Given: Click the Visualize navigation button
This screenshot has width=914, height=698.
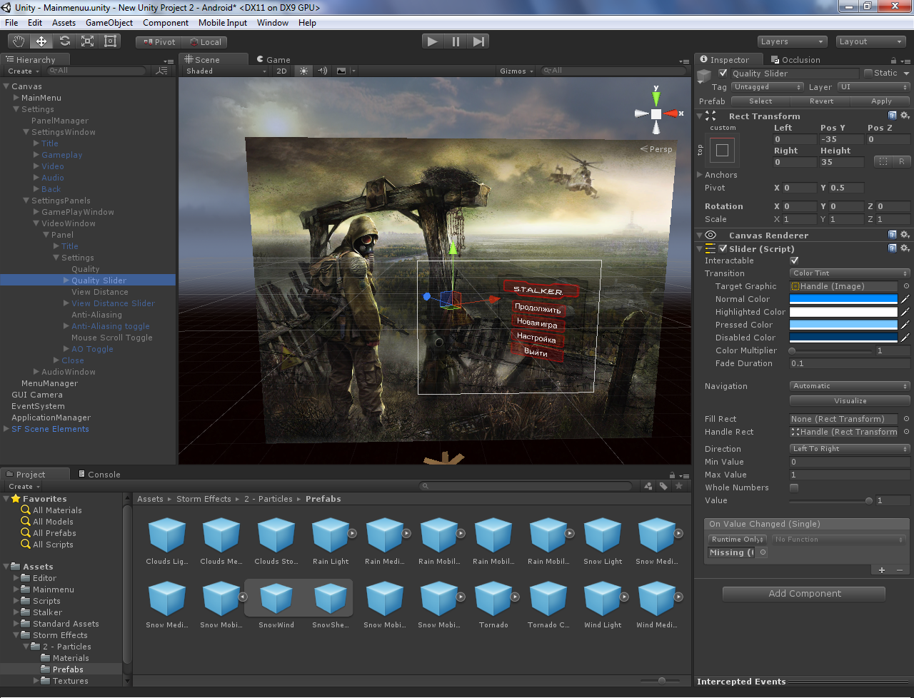Looking at the screenshot, I should pos(850,401).
